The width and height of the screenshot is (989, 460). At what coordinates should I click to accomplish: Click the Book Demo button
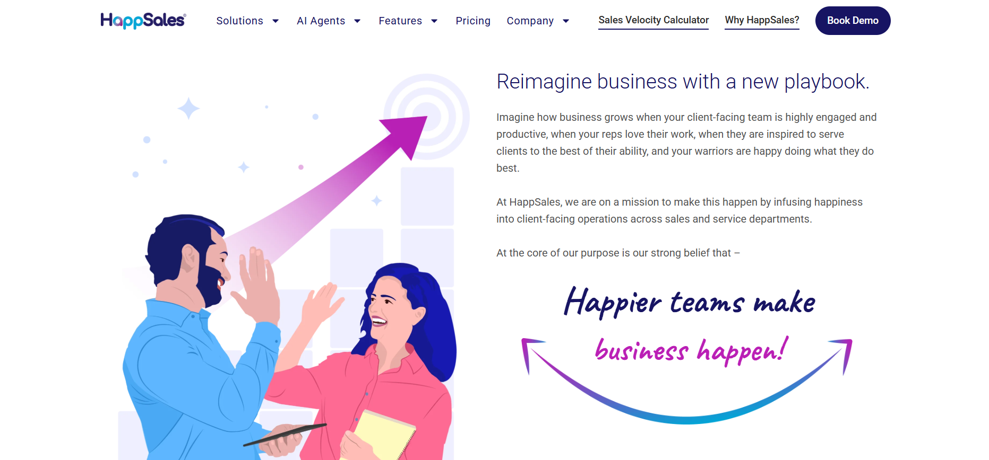[x=853, y=21]
